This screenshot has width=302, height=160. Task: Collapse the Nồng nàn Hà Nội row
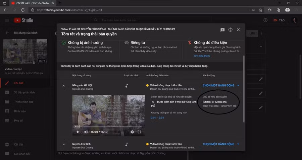click(x=63, y=86)
